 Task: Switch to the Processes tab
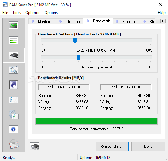coord(127,22)
